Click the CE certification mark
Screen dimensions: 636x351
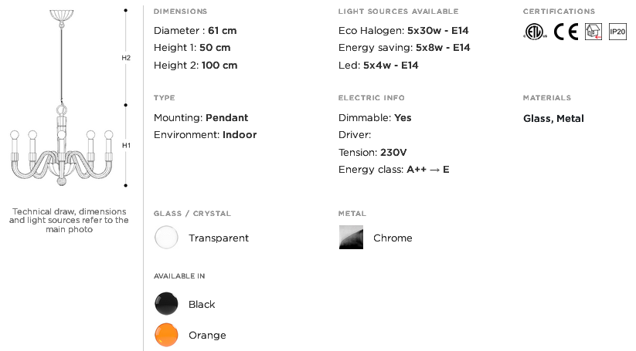[566, 32]
